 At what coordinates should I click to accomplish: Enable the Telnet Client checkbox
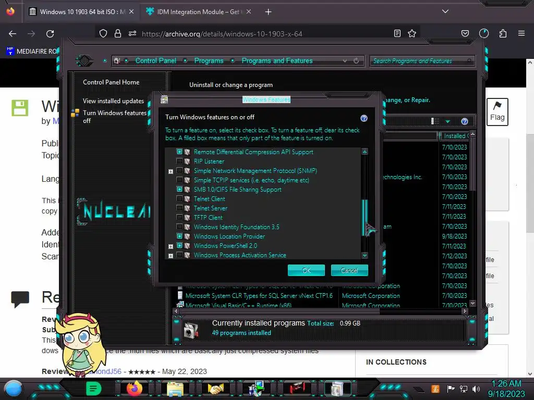coord(179,198)
